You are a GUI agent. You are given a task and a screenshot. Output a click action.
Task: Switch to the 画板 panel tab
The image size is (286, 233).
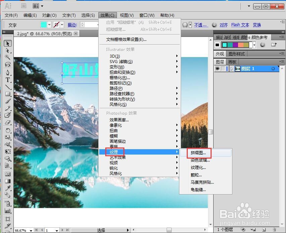(231, 61)
